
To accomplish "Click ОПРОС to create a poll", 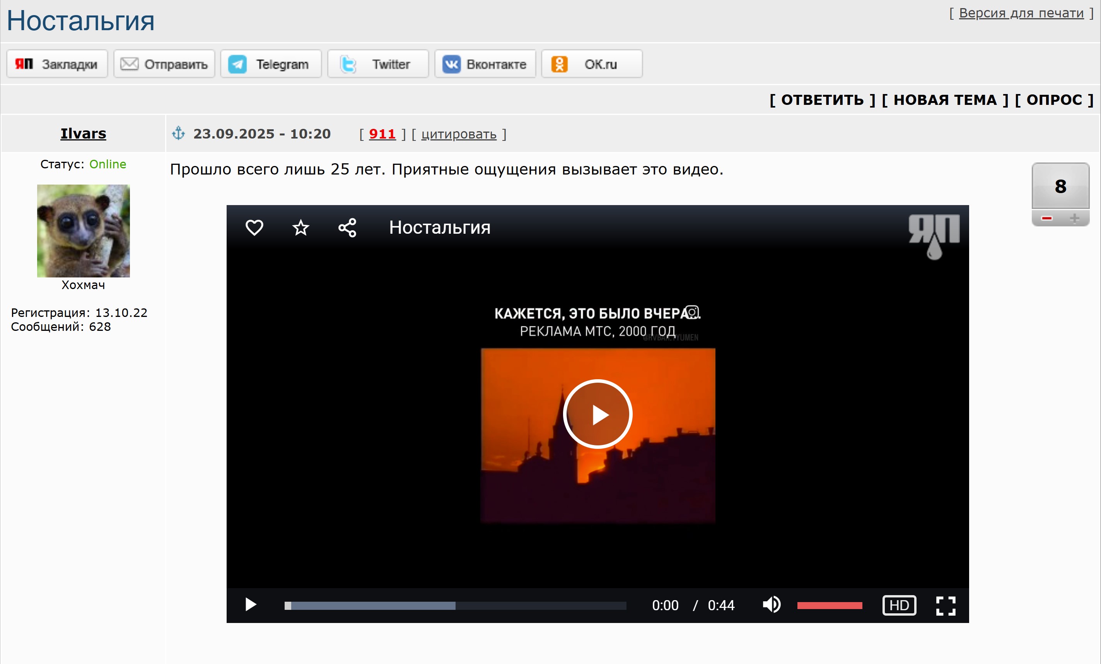I will point(1054,100).
